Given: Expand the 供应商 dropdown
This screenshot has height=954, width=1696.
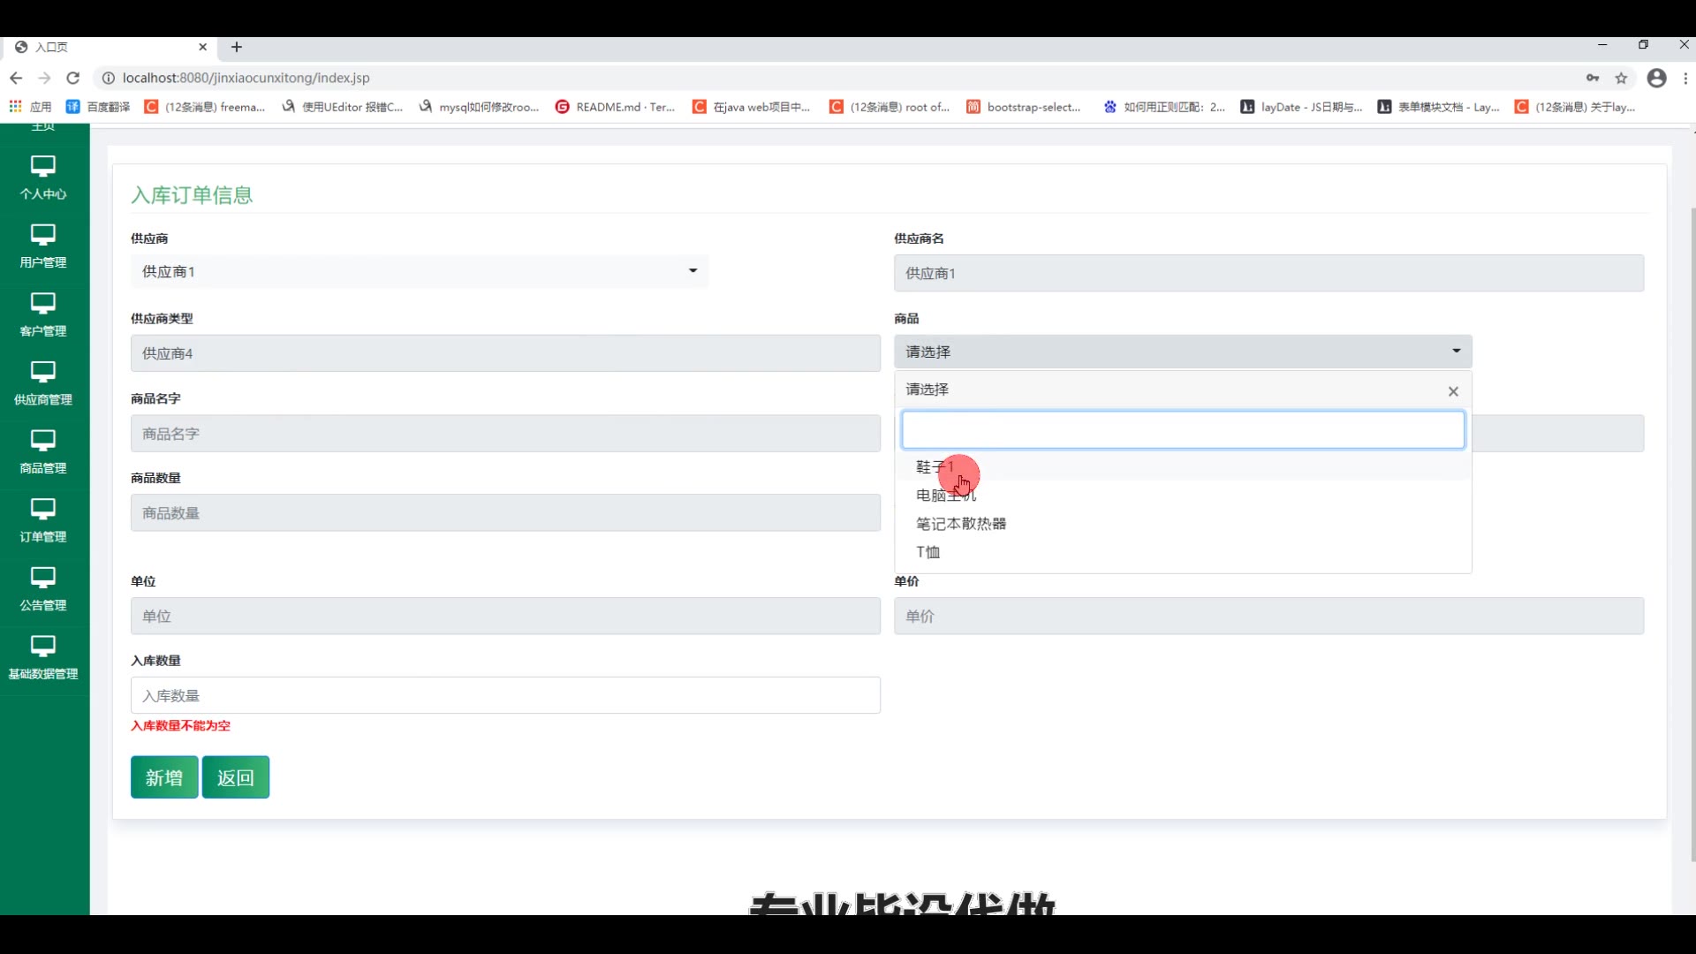Looking at the screenshot, I should (x=419, y=271).
